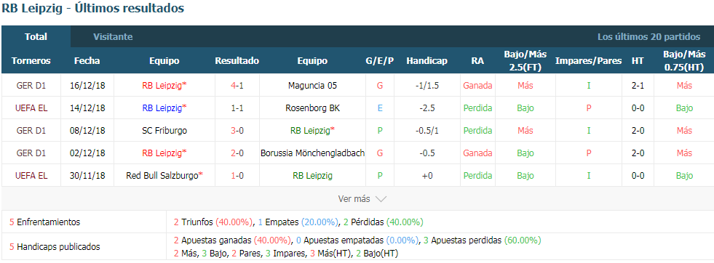Viewport: 714px width, 263px height.
Task: Open Borussia Mönchengladbach team link
Action: [312, 153]
